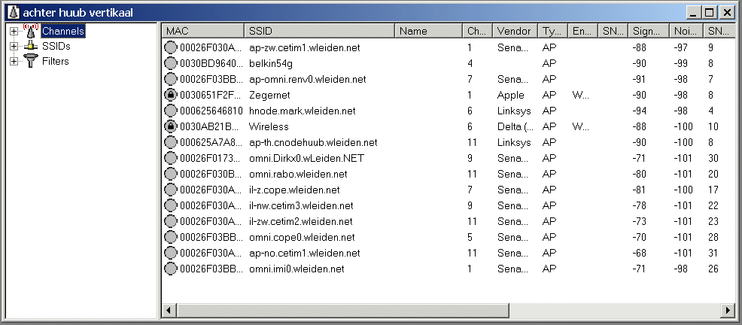Expand the Filters tree node
The width and height of the screenshot is (742, 325).
click(x=14, y=61)
